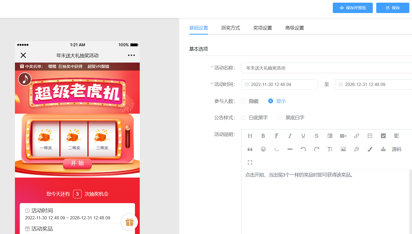
Task: Select 显示 for 参与人数
Action: coord(277,101)
